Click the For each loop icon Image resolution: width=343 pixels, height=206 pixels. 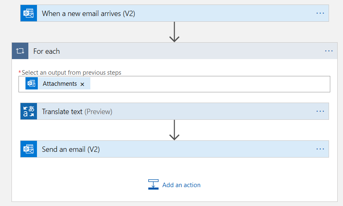20,51
